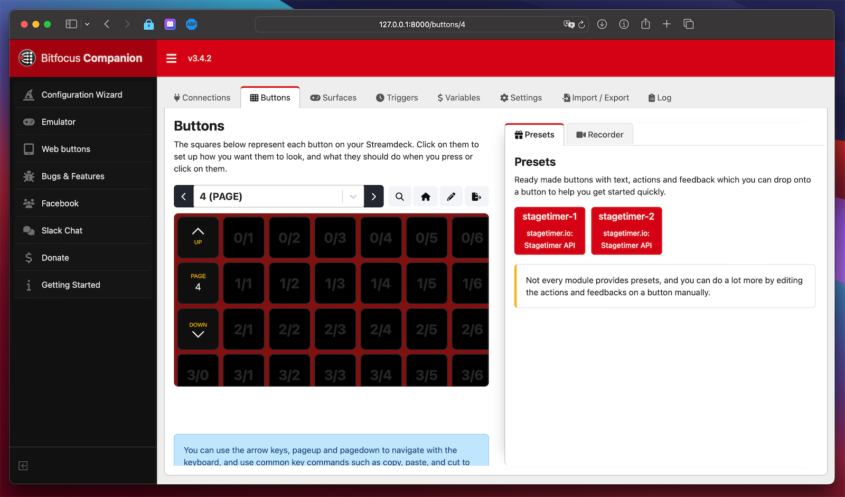Click the Safari reload page icon

582,24
